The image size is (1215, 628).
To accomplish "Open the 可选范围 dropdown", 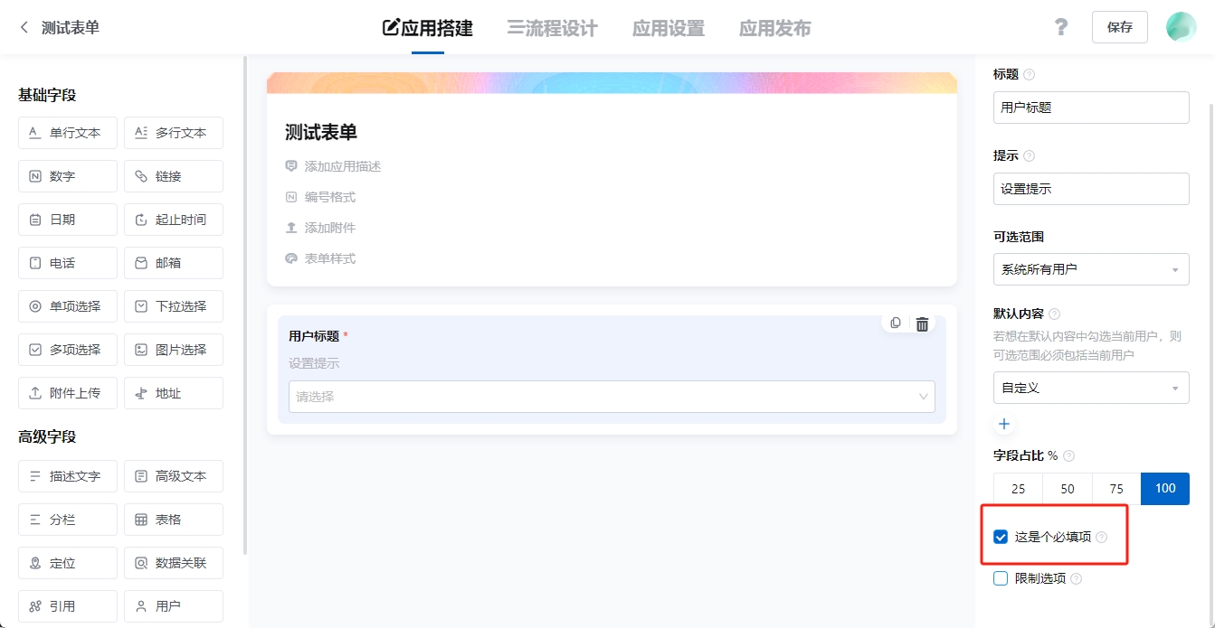I will click(x=1091, y=268).
